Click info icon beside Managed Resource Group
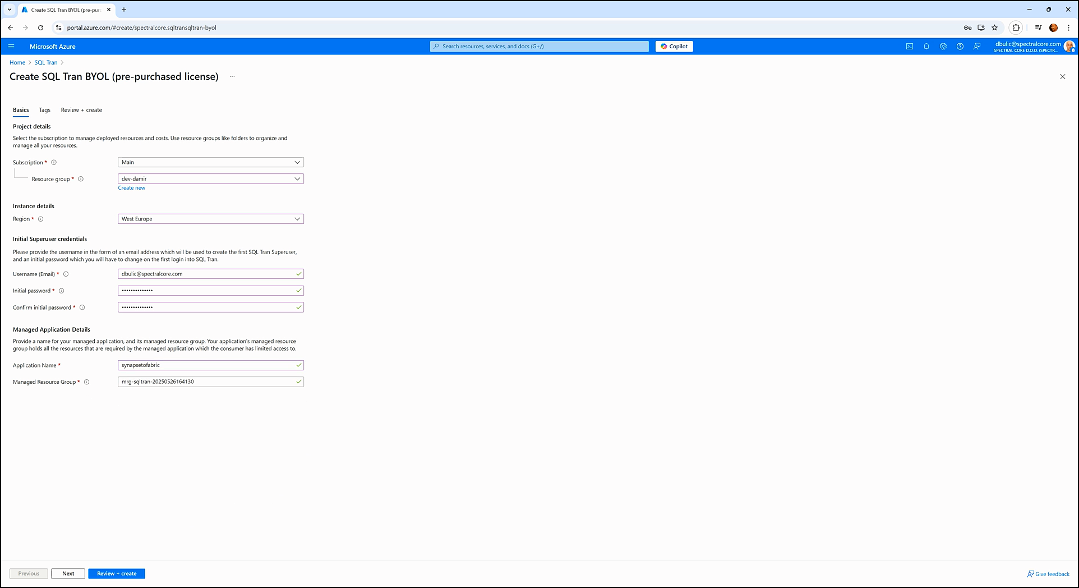This screenshot has width=1079, height=588. [86, 382]
